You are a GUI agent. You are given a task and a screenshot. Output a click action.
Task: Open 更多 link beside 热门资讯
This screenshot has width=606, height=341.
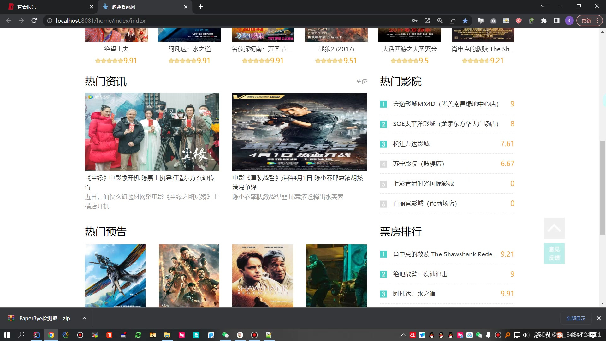pos(361,81)
